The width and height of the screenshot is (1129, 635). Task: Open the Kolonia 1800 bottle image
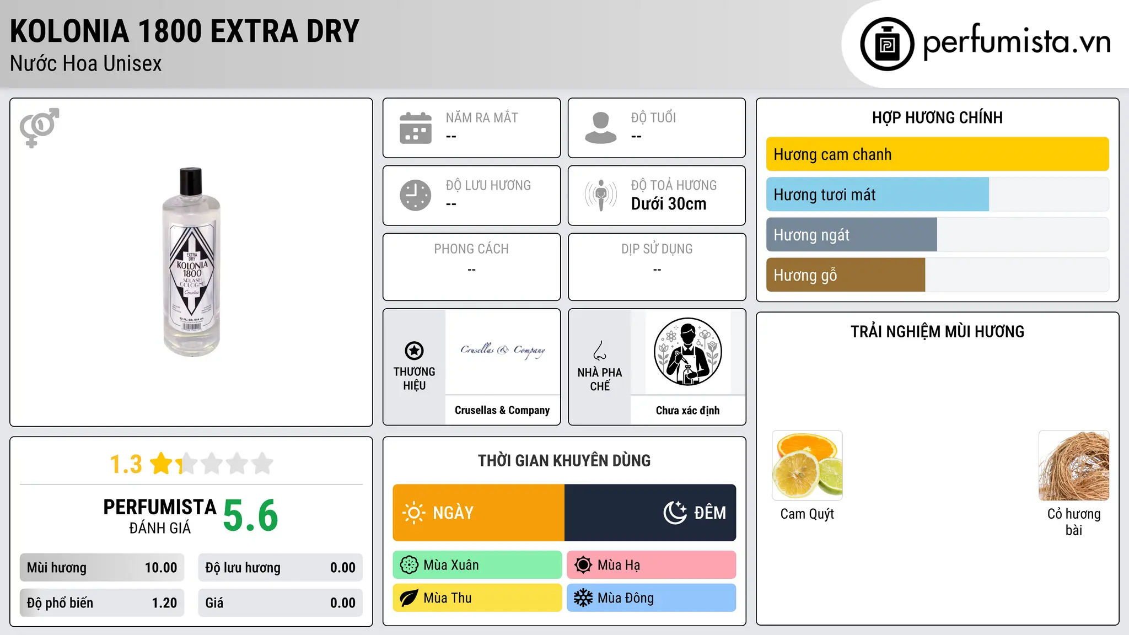click(191, 262)
